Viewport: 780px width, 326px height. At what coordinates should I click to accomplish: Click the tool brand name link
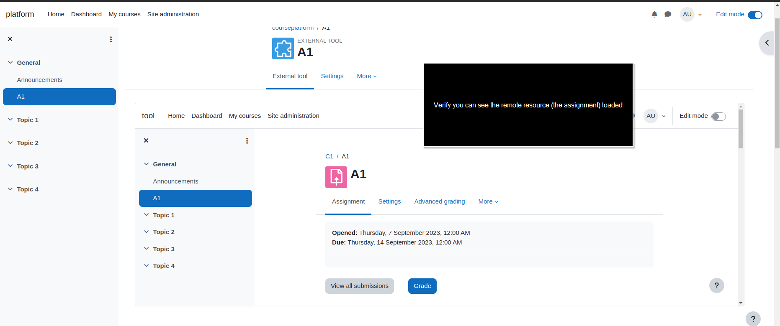click(148, 116)
